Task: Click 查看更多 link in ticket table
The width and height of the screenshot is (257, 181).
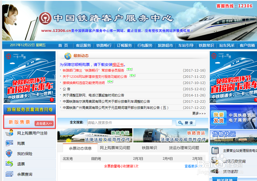Action: (193, 166)
